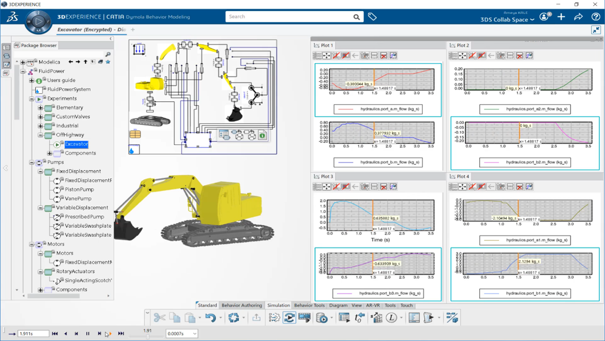This screenshot has width=605, height=341.
Task: Collapse the FluidPower package node
Action: pos(22,71)
